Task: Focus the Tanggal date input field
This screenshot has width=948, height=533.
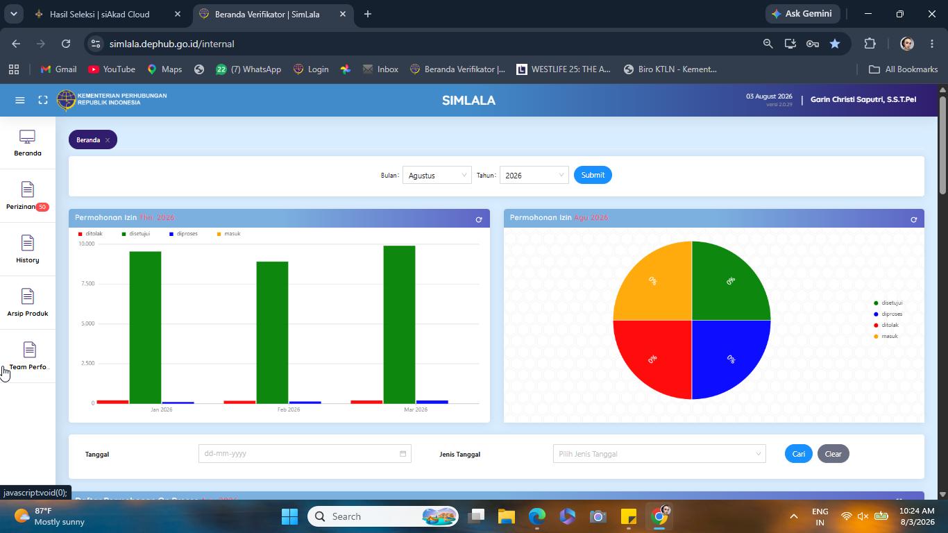Action: point(305,454)
